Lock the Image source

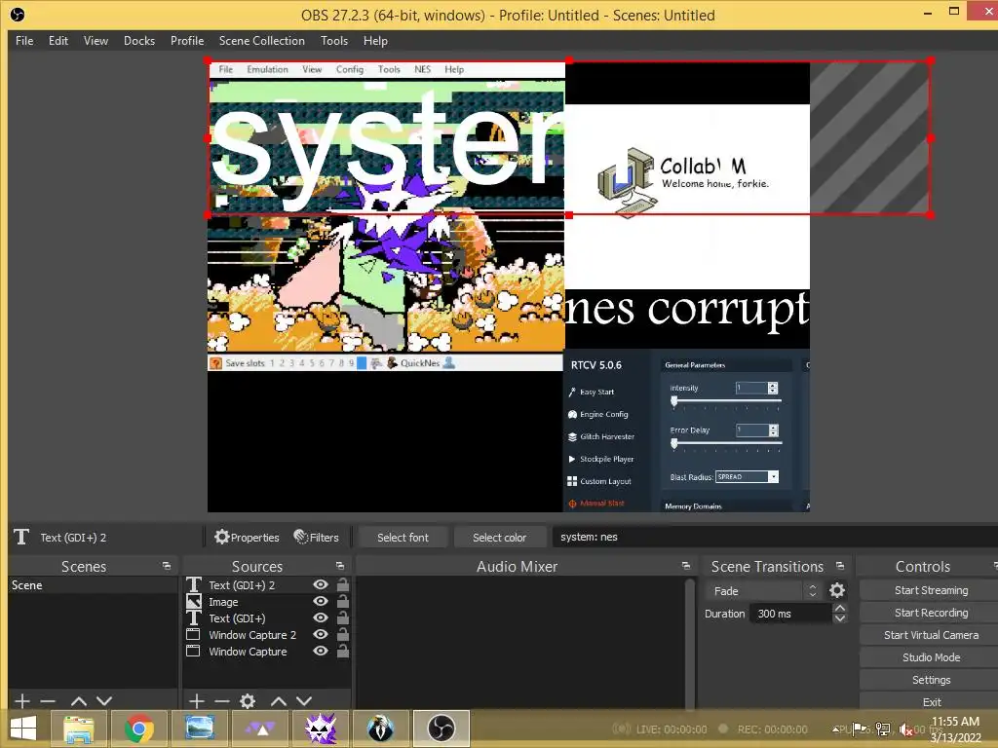coord(342,601)
